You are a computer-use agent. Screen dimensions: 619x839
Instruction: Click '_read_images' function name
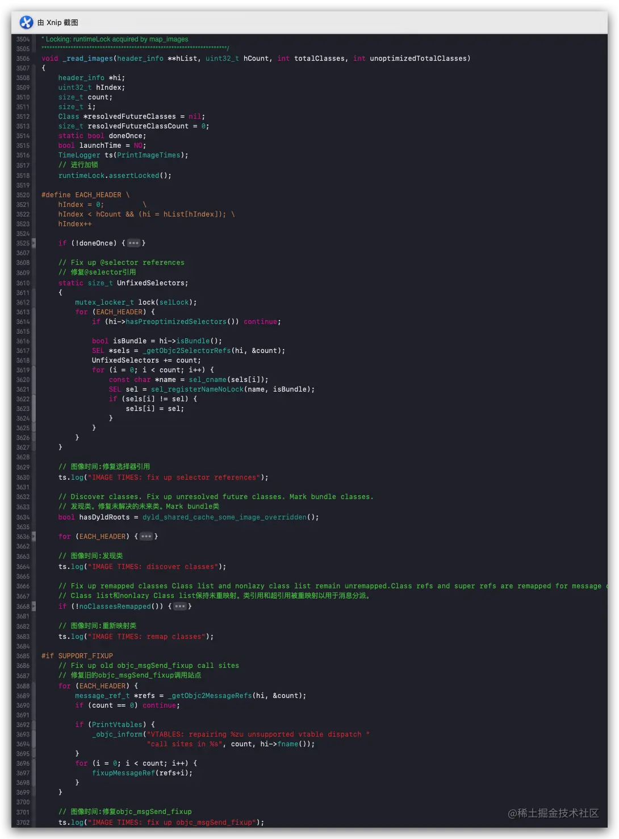87,59
